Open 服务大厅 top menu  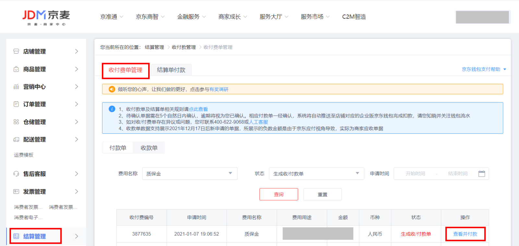point(274,17)
